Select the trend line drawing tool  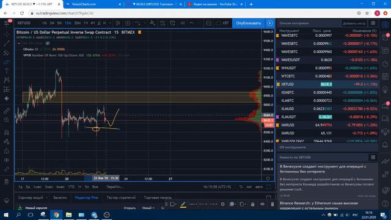click(7, 43)
